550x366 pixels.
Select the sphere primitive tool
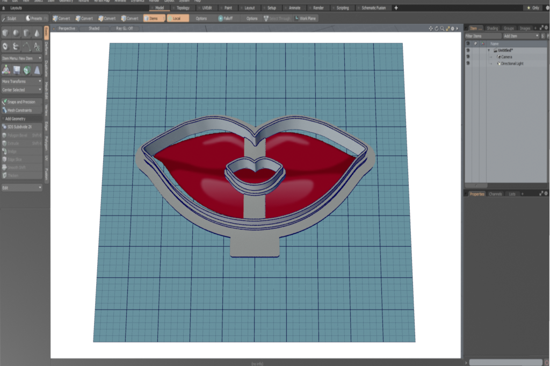16,33
